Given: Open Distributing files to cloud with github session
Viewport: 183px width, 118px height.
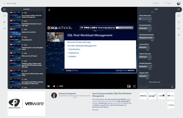Looking at the screenshot, I should [27, 47].
